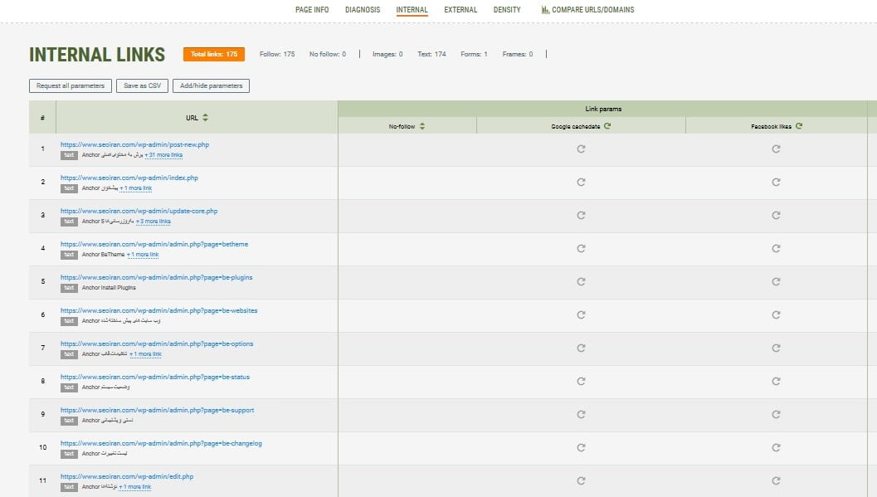
Task: Click the 'Forms: 1' counter
Action: click(x=475, y=54)
